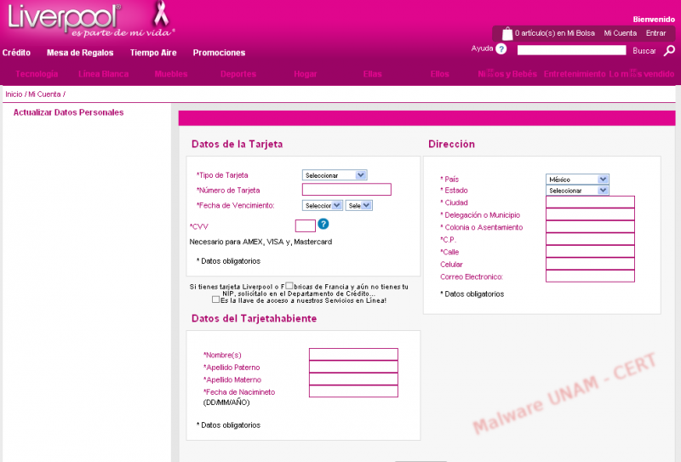Check the box before 'Es la llave de acceso'
Image resolution: width=681 pixels, height=462 pixels.
(x=215, y=299)
